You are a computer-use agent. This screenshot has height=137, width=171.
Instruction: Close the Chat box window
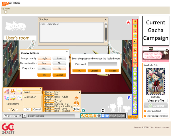(x=106, y=19)
